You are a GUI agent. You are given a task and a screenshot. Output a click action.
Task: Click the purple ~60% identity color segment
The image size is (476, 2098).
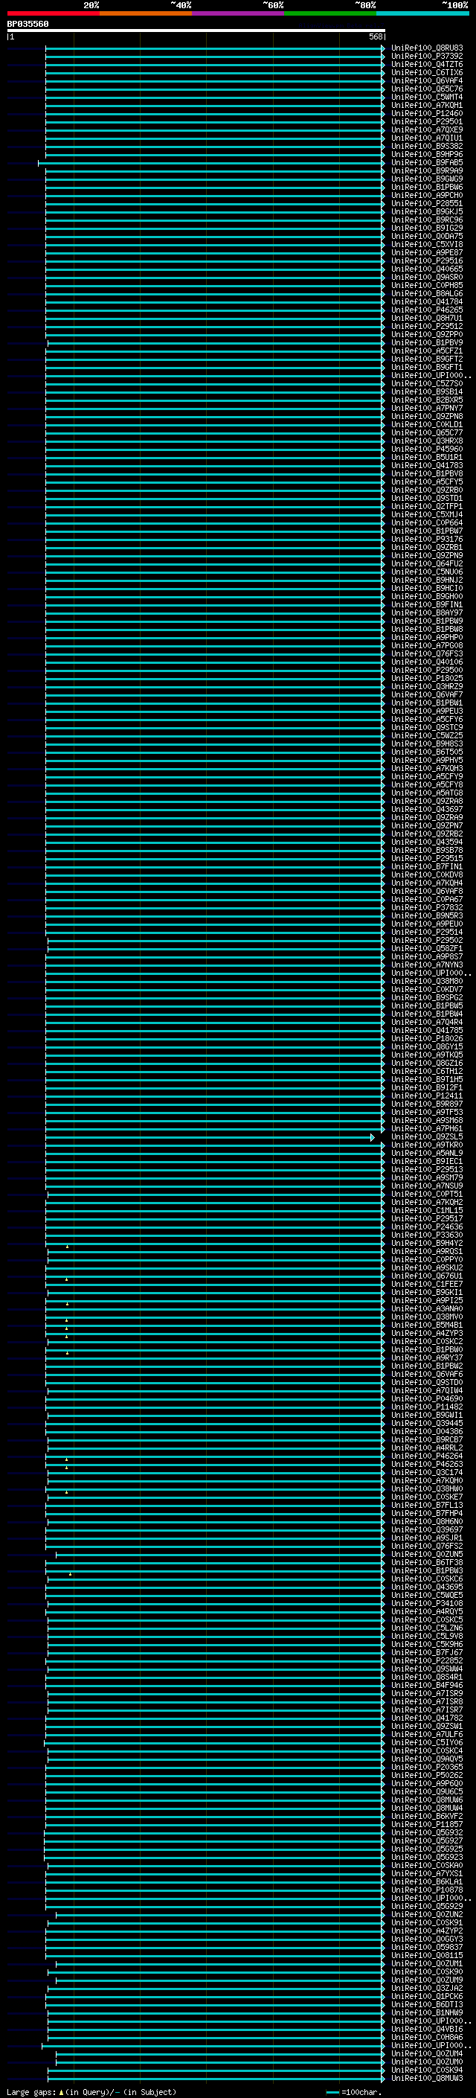pos(239,13)
